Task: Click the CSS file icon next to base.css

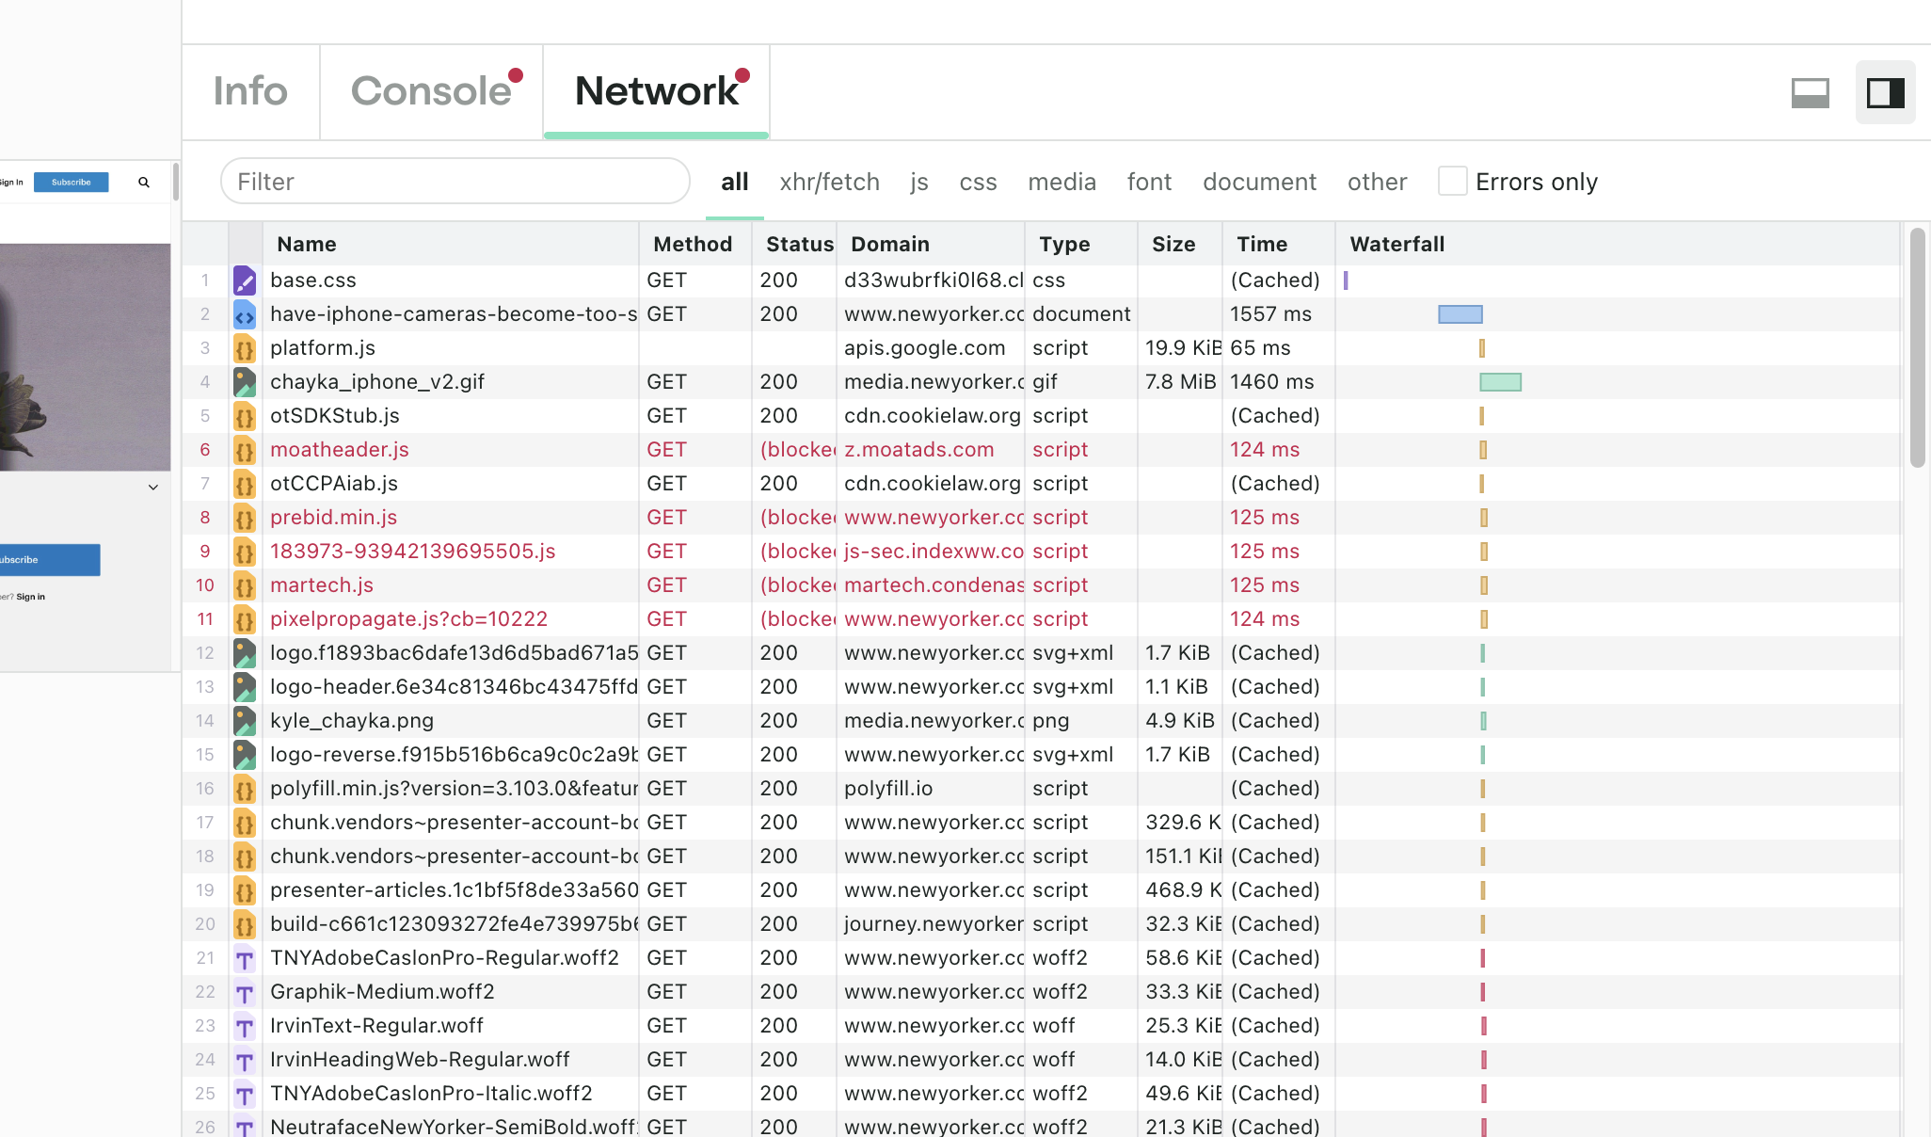Action: 245,280
